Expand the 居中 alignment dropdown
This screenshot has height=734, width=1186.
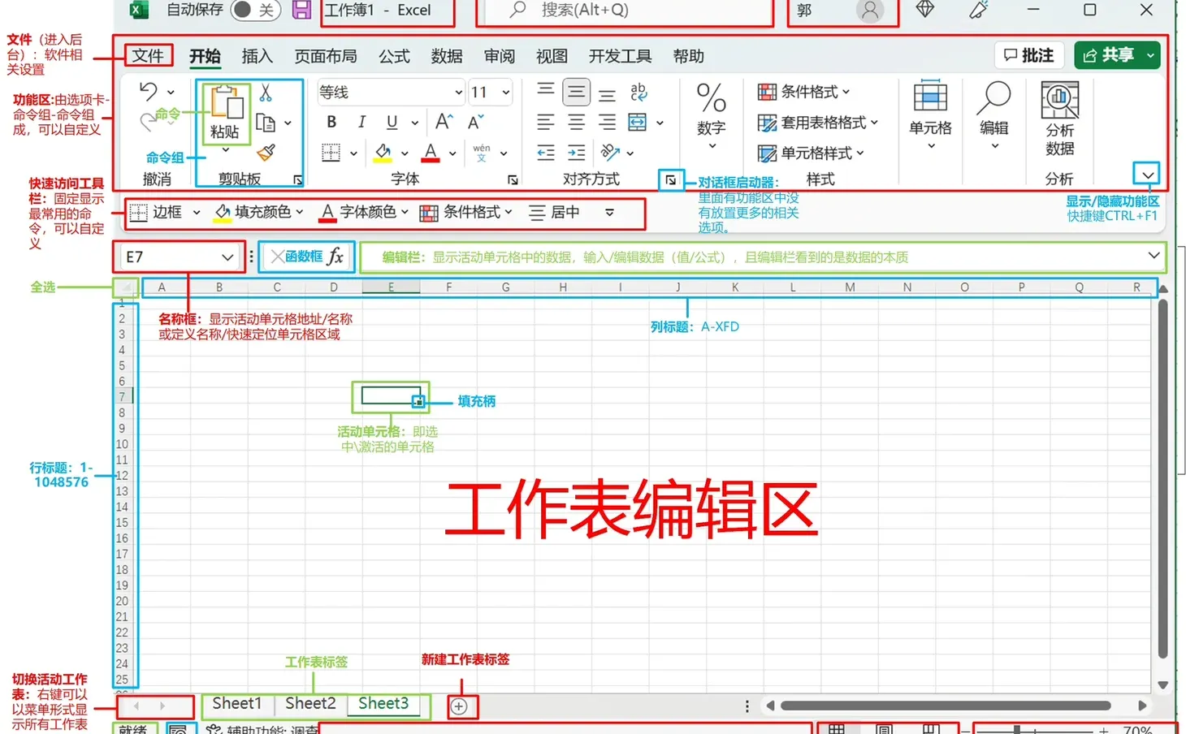coord(609,212)
